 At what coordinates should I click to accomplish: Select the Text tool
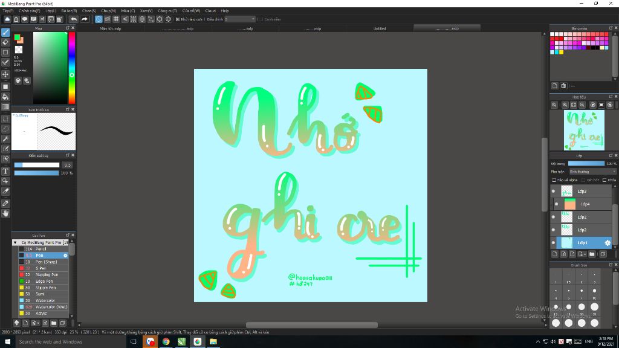pos(5,171)
